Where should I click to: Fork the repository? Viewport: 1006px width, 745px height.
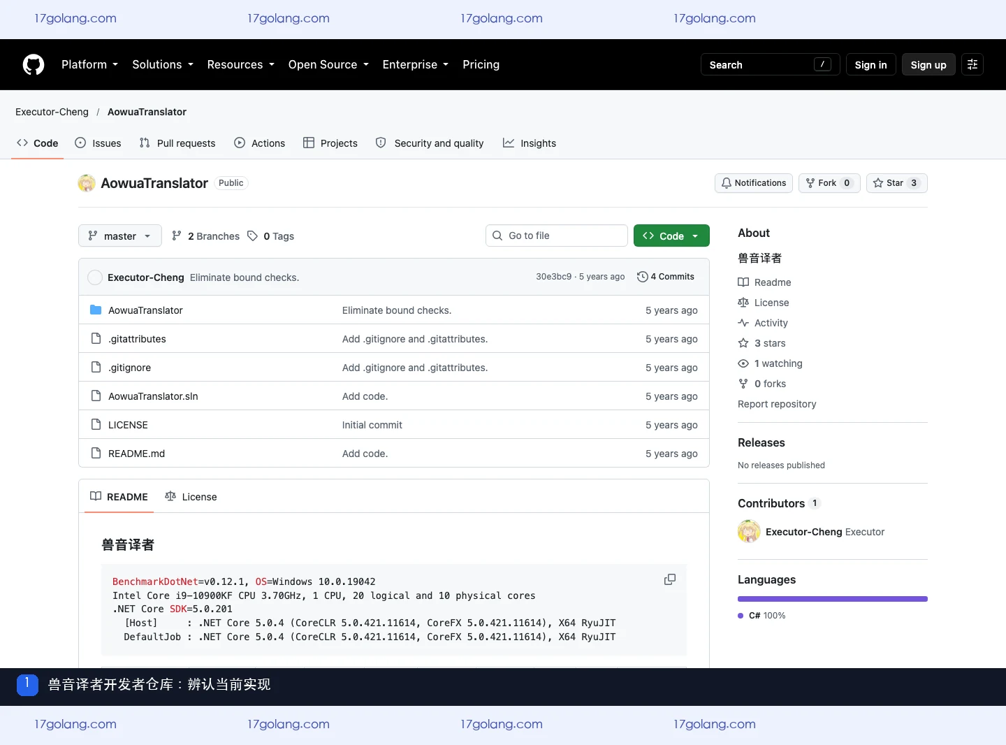(829, 183)
